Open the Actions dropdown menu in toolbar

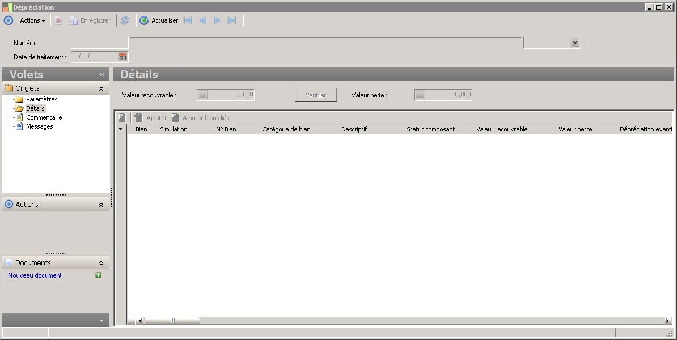pyautogui.click(x=32, y=20)
